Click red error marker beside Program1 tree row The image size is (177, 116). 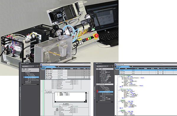(x=97, y=92)
